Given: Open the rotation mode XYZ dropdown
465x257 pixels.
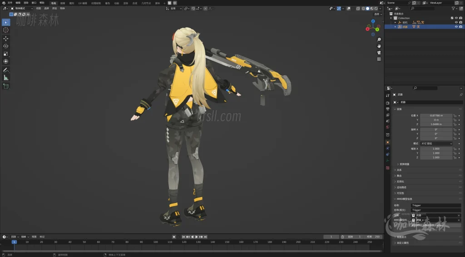Looking at the screenshot, I should click(x=436, y=143).
